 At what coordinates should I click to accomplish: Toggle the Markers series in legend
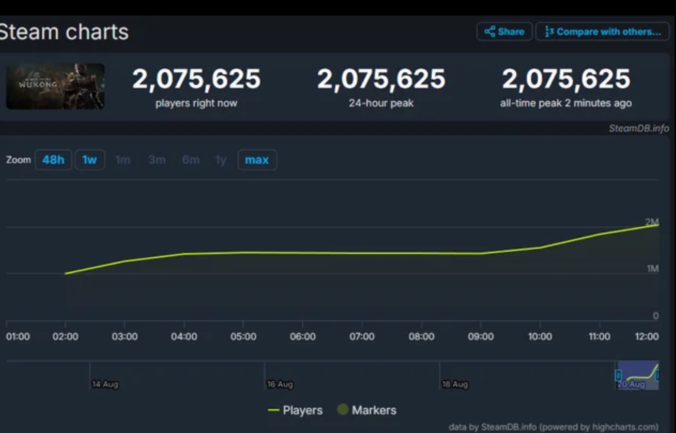click(x=367, y=410)
